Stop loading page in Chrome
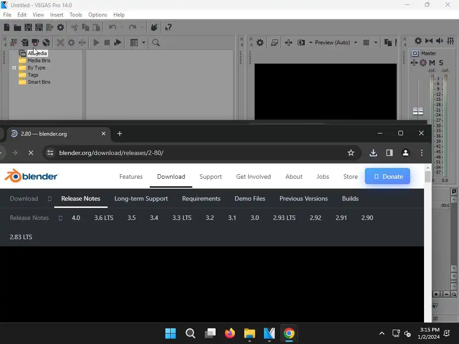 coord(31,153)
